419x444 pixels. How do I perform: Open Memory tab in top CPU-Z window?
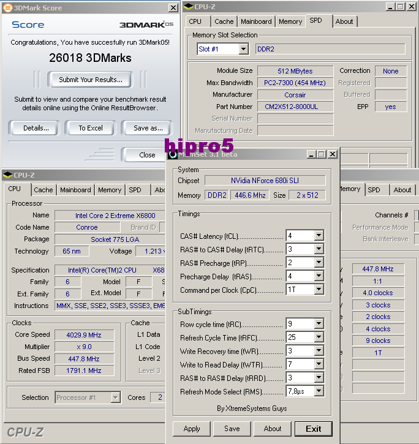[x=290, y=21]
